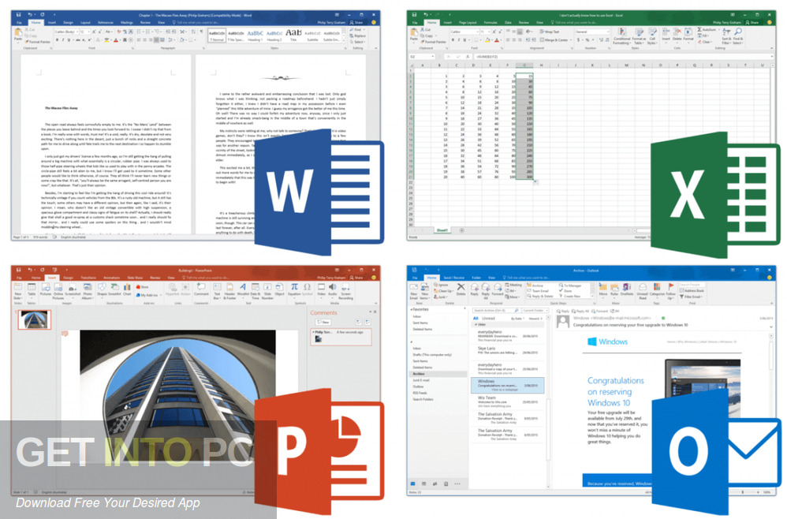Open the Calibri (Body) font dropdown in Word
Viewport: 787px width, 519px height.
pyautogui.click(x=77, y=32)
